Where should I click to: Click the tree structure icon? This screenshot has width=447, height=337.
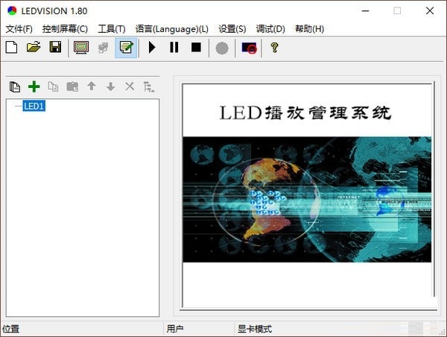coord(149,86)
